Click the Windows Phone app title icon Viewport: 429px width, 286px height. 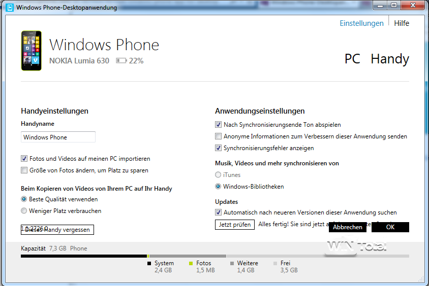point(10,8)
